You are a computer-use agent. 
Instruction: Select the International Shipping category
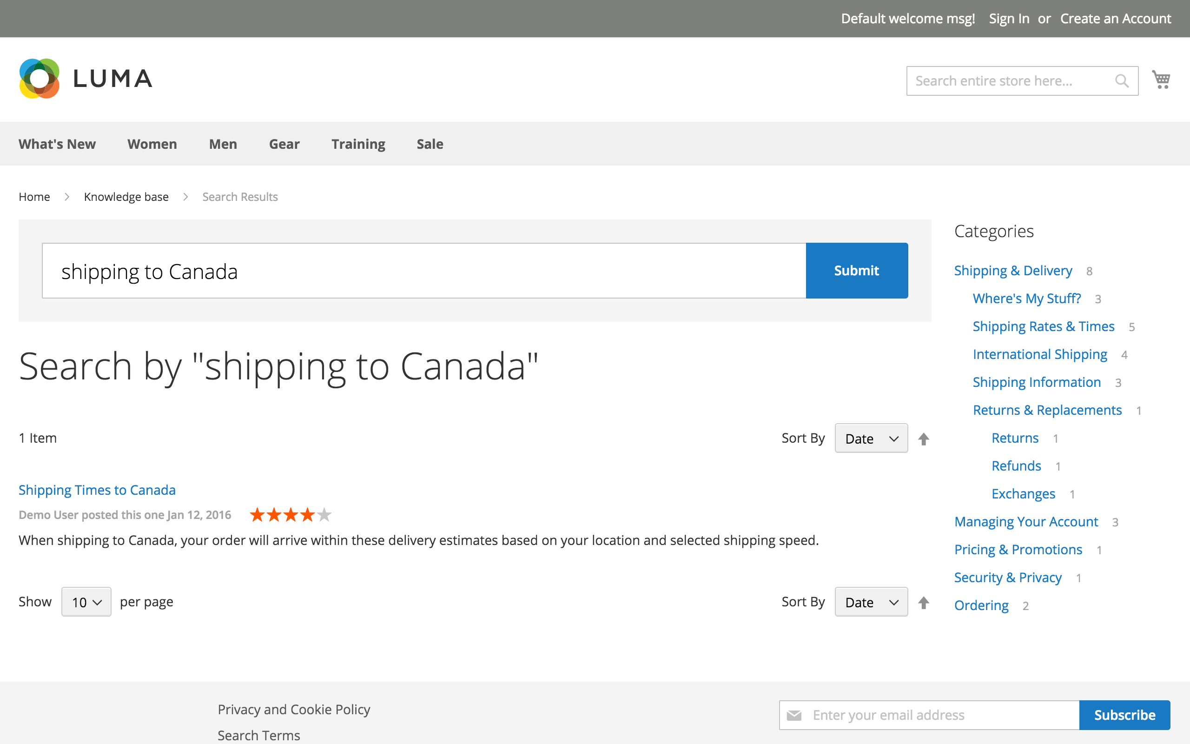1039,354
